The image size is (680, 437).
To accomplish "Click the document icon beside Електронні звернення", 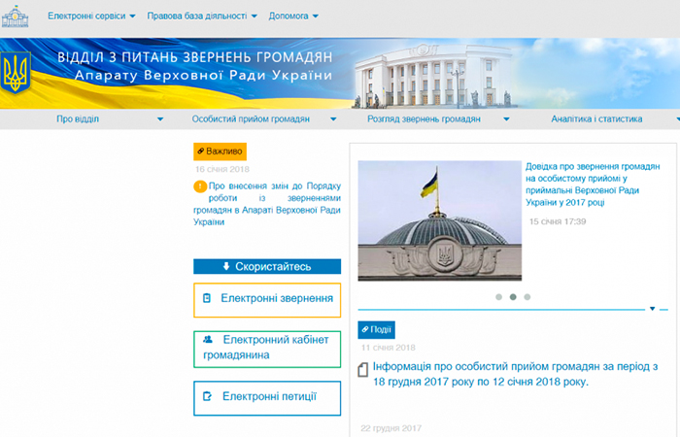I will coord(207,298).
